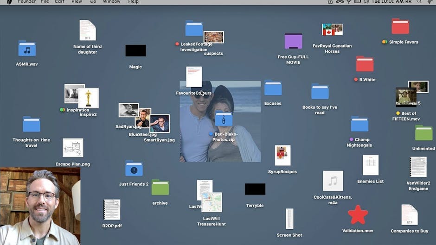This screenshot has height=245, width=436.
Task: Open the R2DP.pdf file
Action: click(x=112, y=210)
